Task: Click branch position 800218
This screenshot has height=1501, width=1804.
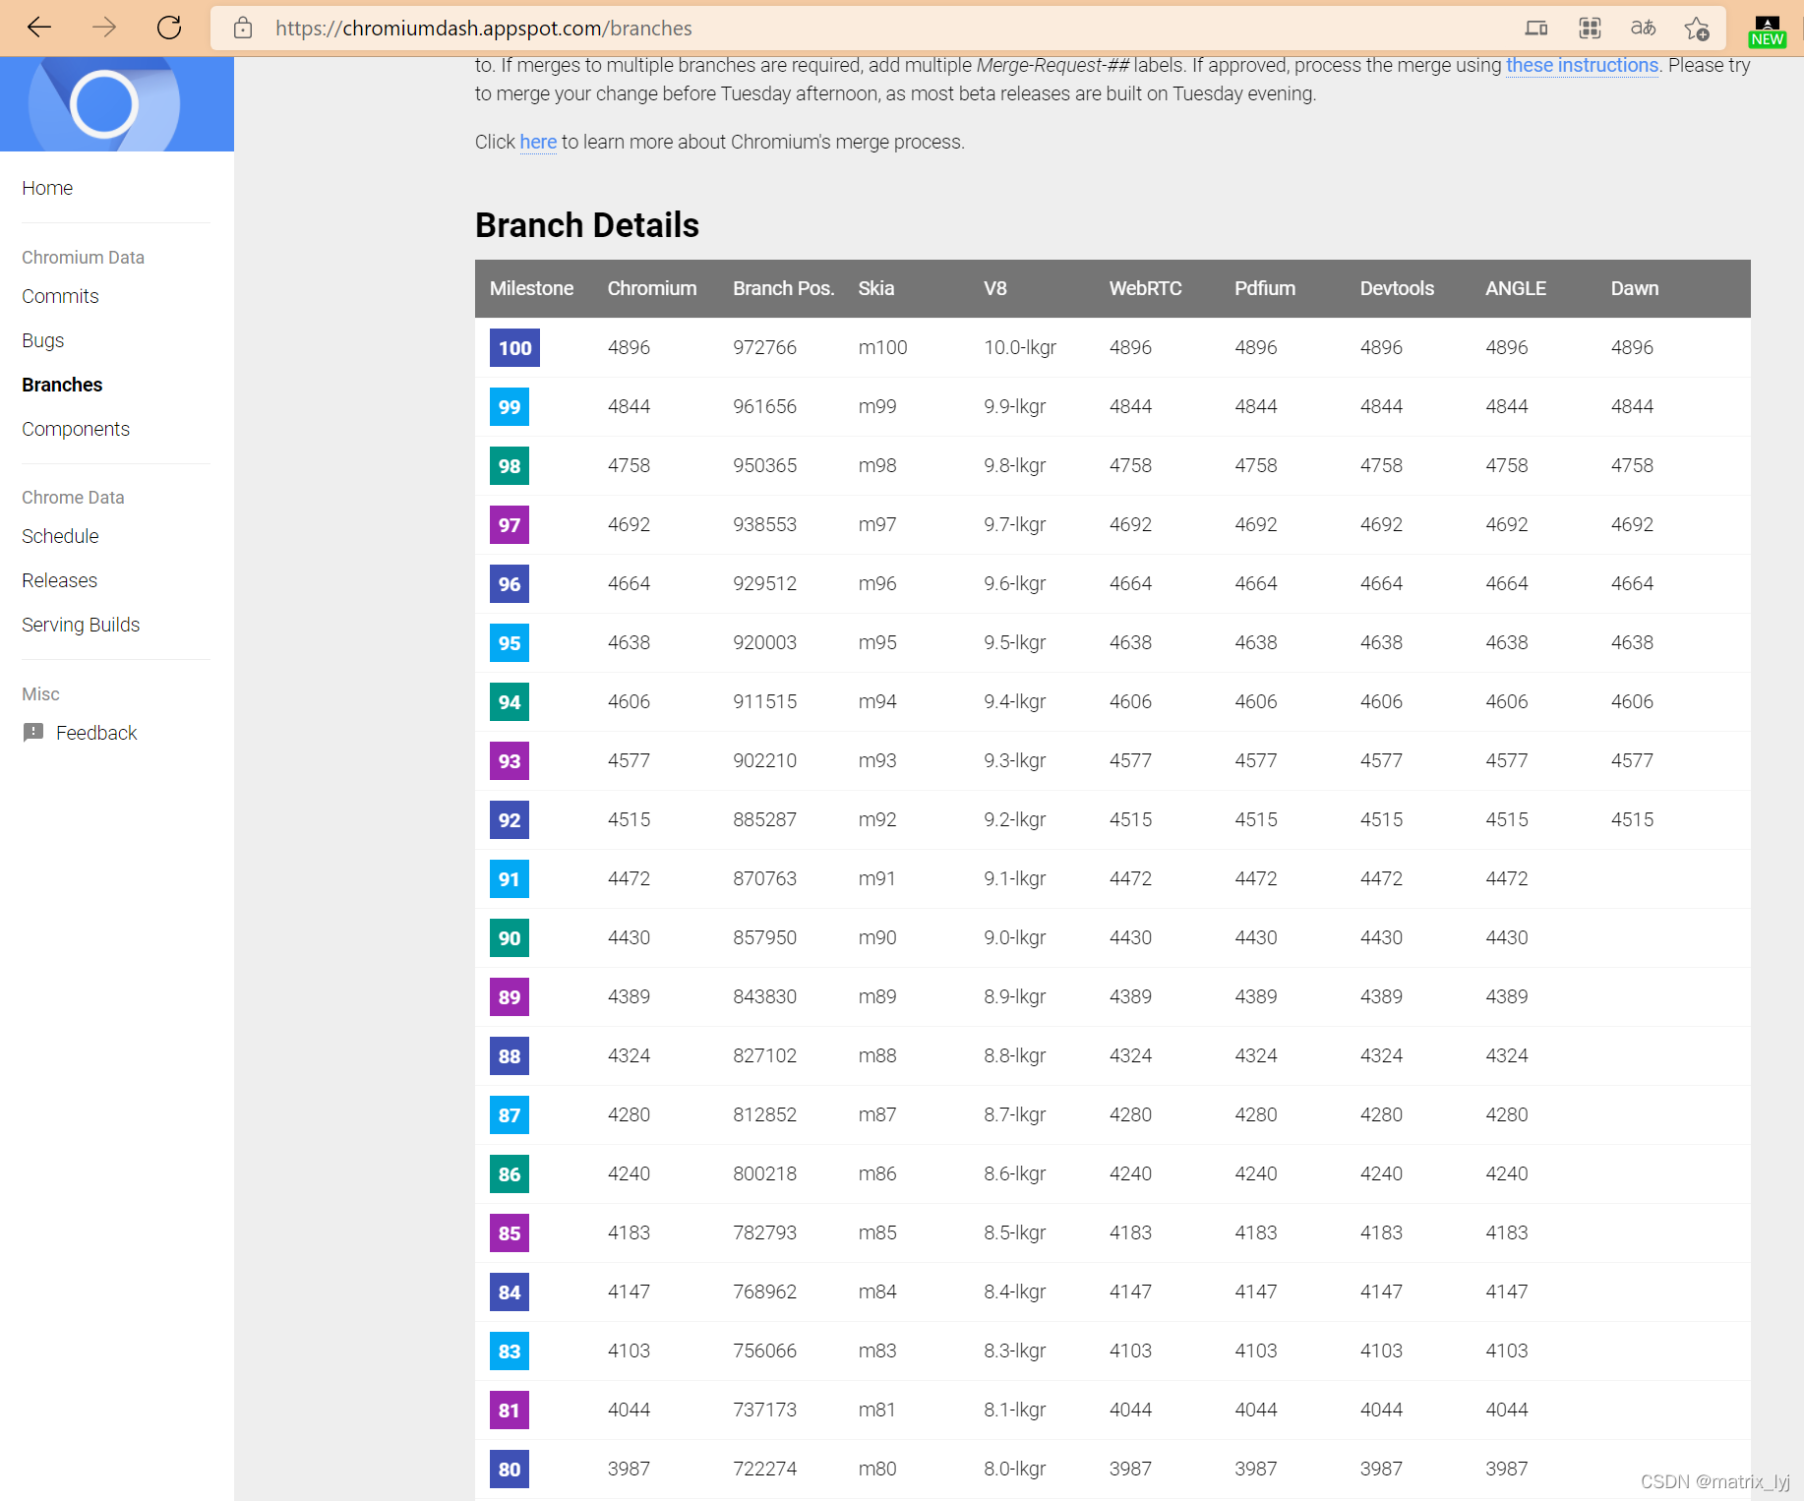Action: pos(764,1173)
